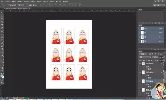Click the background color swatch

click(3, 77)
